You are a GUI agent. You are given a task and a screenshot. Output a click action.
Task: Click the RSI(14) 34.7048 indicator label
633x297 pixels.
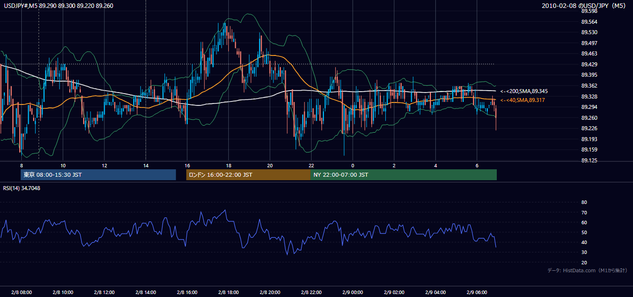(22, 188)
